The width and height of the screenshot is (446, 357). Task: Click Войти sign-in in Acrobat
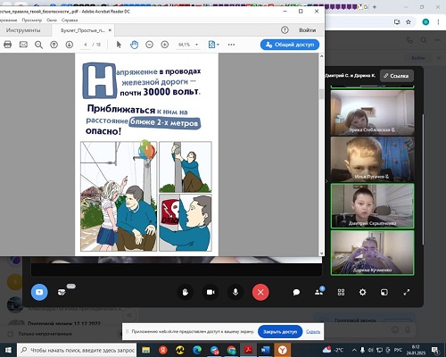point(308,30)
